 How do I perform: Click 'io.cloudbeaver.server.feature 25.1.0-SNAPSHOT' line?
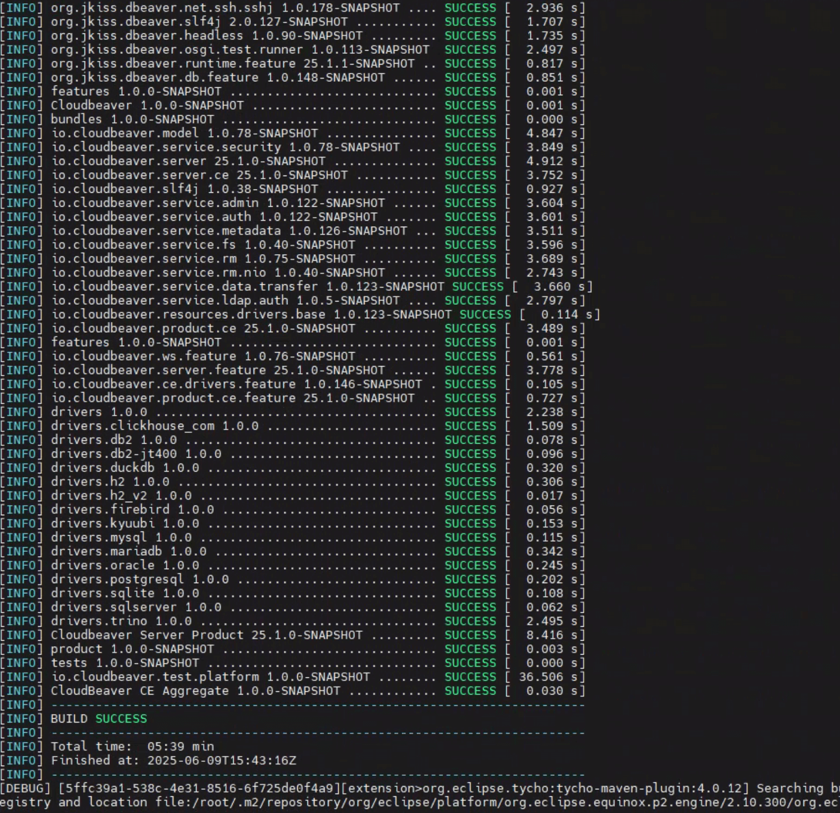click(292, 370)
